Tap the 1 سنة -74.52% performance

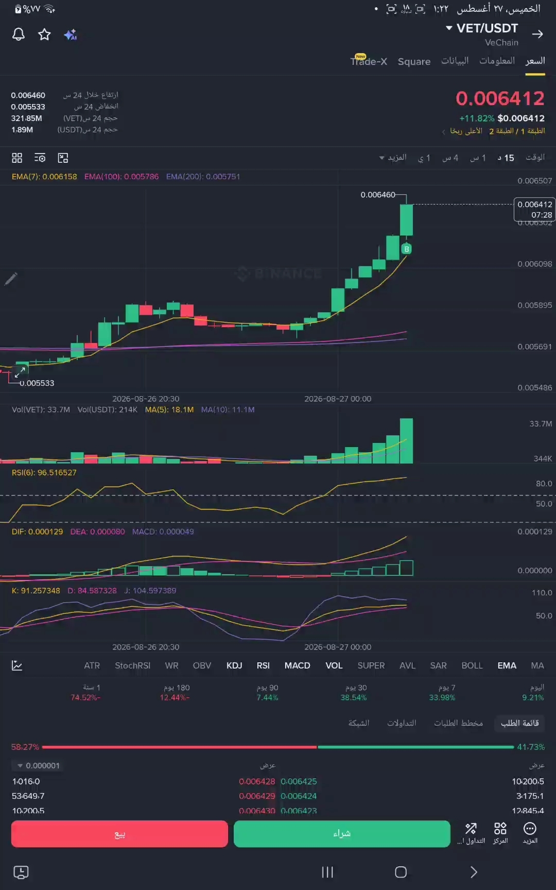85,693
